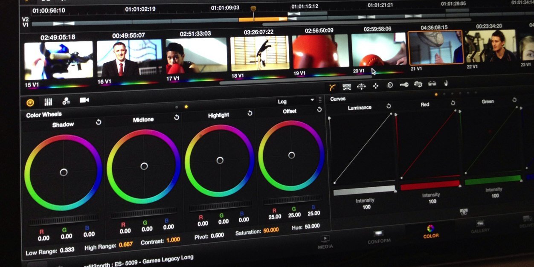Click the icon below the Red intensity value
534x267 pixels.
click(464, 212)
